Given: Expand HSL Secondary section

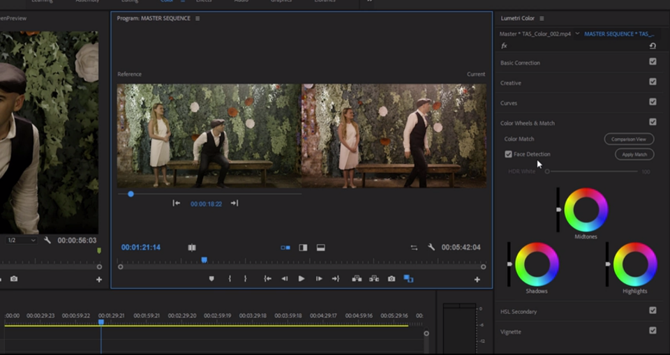Looking at the screenshot, I should [519, 312].
